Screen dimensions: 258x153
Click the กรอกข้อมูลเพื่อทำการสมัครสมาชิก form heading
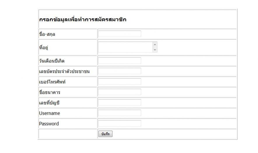[82, 20]
